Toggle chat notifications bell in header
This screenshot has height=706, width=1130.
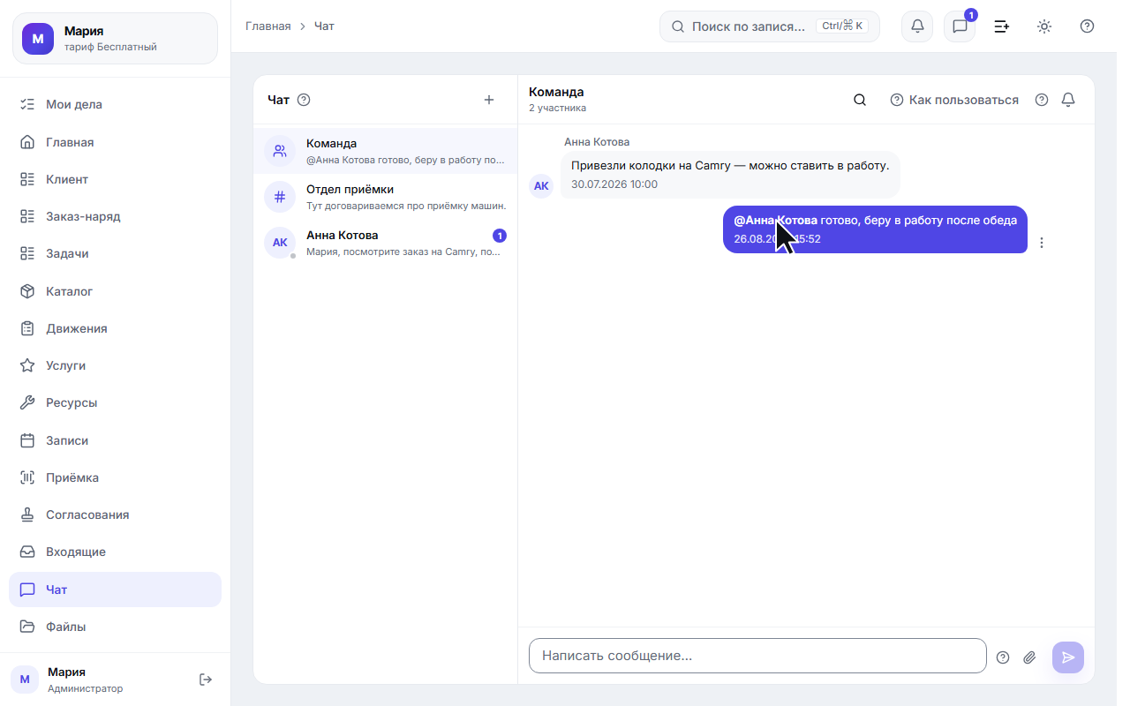(1068, 100)
